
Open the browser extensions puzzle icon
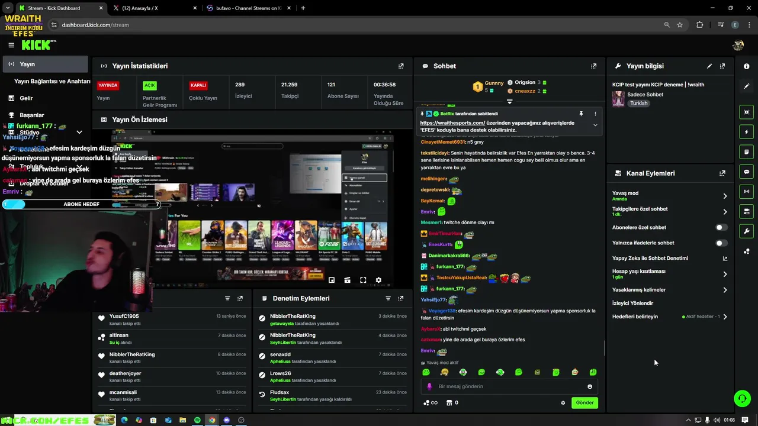pyautogui.click(x=700, y=25)
